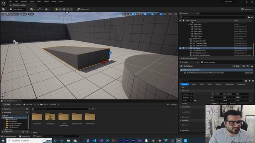
Task: Select SM_ChamferCube in the Outliner
Action: pyautogui.click(x=199, y=41)
